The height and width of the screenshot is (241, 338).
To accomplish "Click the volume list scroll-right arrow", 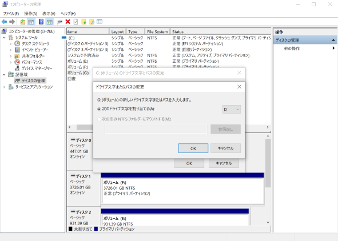I will (x=268, y=127).
